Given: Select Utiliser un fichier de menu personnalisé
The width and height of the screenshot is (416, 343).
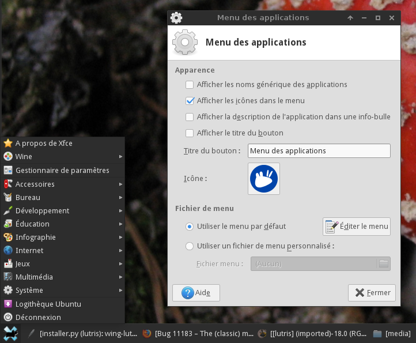Looking at the screenshot, I should tap(190, 246).
